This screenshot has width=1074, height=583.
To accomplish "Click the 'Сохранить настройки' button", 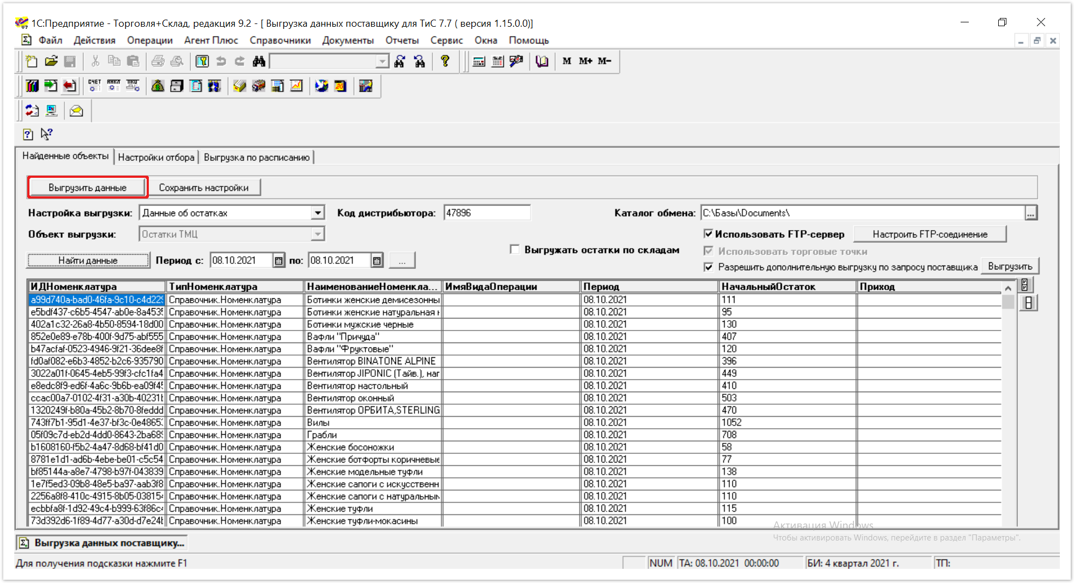I will tap(204, 187).
